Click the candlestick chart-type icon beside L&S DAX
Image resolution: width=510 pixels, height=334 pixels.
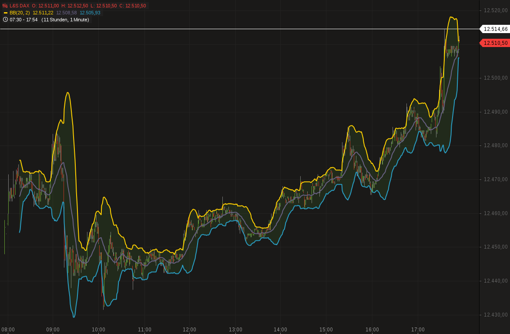[5, 6]
